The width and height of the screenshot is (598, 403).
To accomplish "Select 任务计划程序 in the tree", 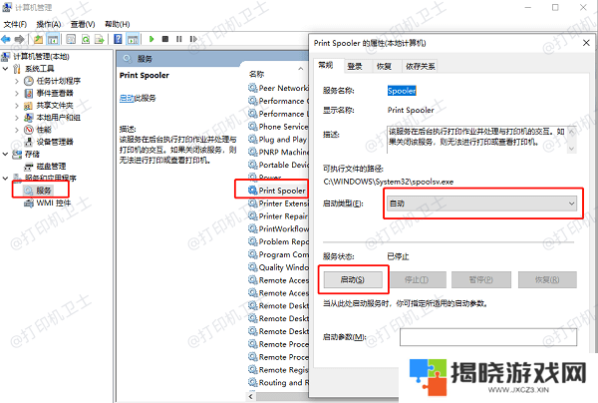I will [59, 81].
